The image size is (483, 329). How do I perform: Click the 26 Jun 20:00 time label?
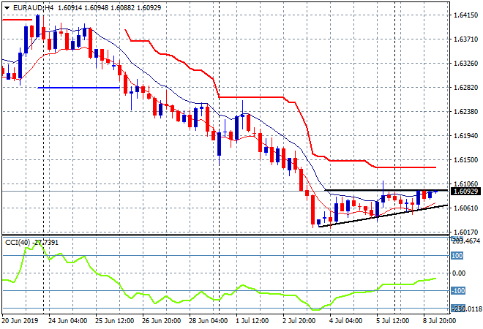click(x=161, y=321)
